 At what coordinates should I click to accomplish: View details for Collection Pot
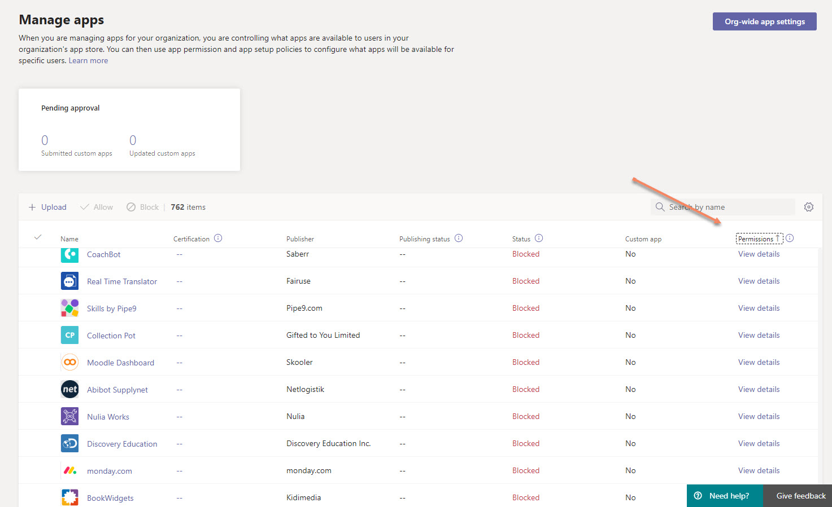pos(759,335)
